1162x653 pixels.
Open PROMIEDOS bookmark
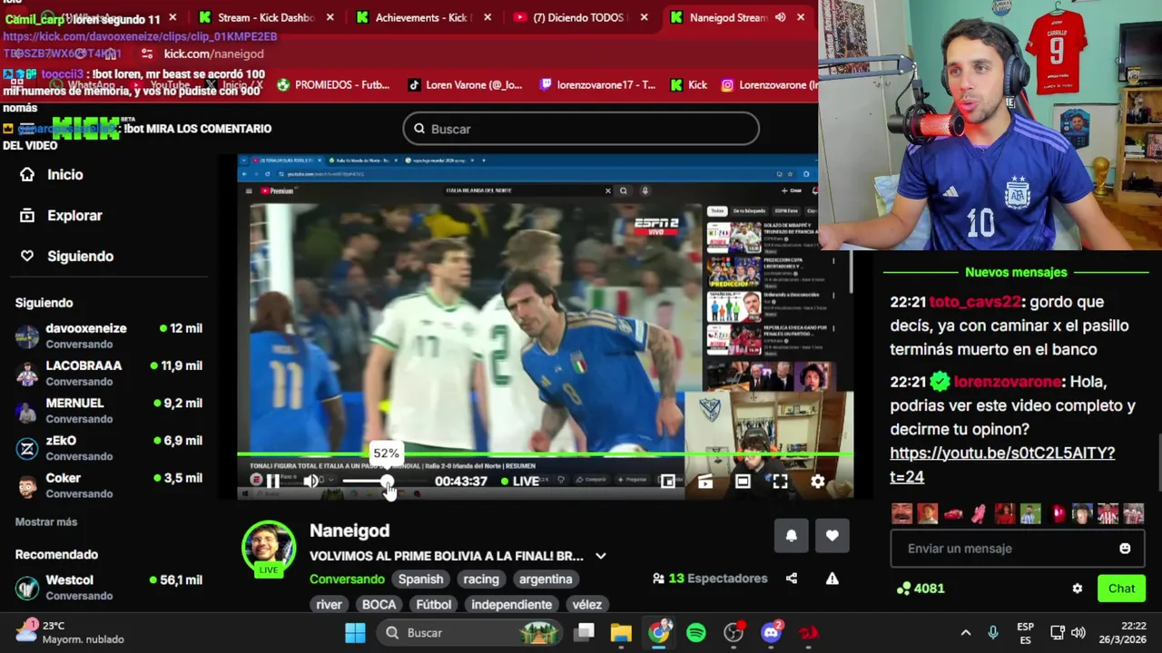click(x=332, y=85)
